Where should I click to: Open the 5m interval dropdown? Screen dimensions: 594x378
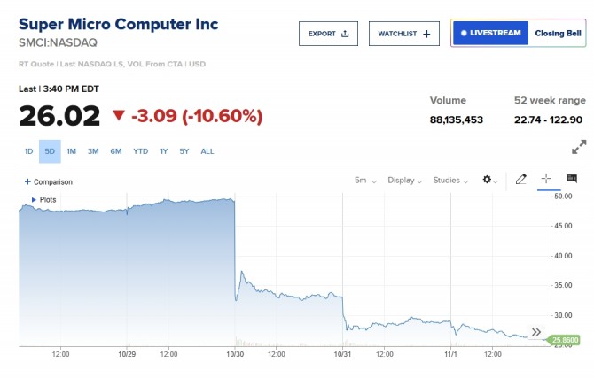[x=365, y=180]
